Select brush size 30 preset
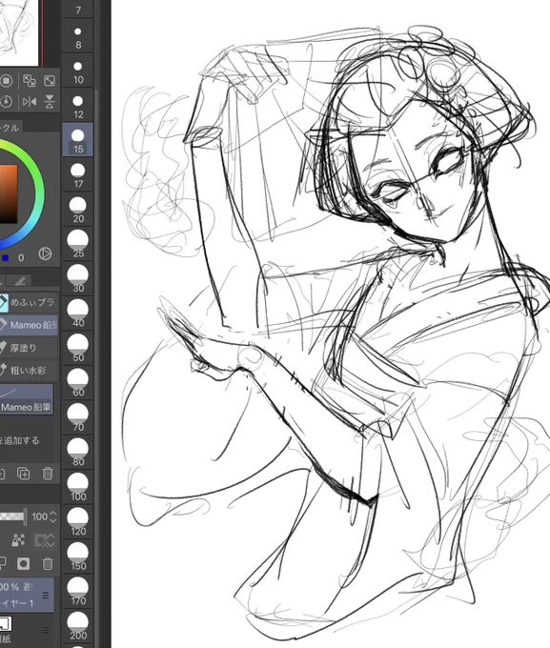This screenshot has width=550, height=648. (x=78, y=279)
